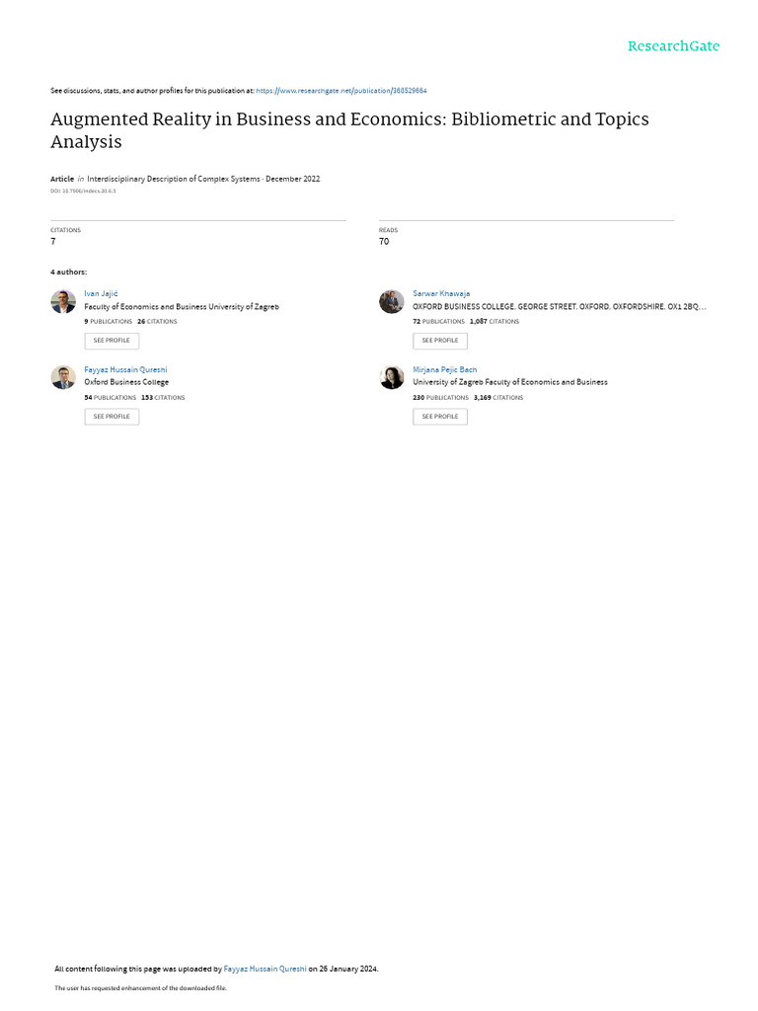Click Mirjana Pejic Bach's profile photo
Image resolution: width=758 pixels, height=1011 pixels.
click(391, 377)
